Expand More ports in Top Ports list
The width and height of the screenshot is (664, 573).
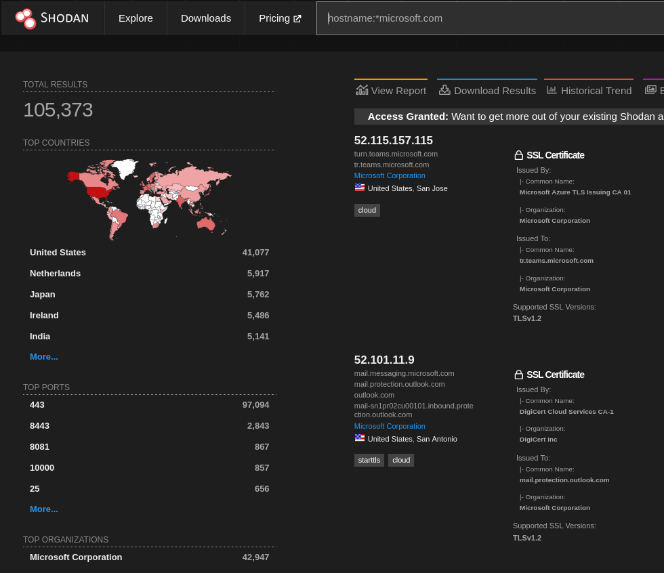click(43, 509)
